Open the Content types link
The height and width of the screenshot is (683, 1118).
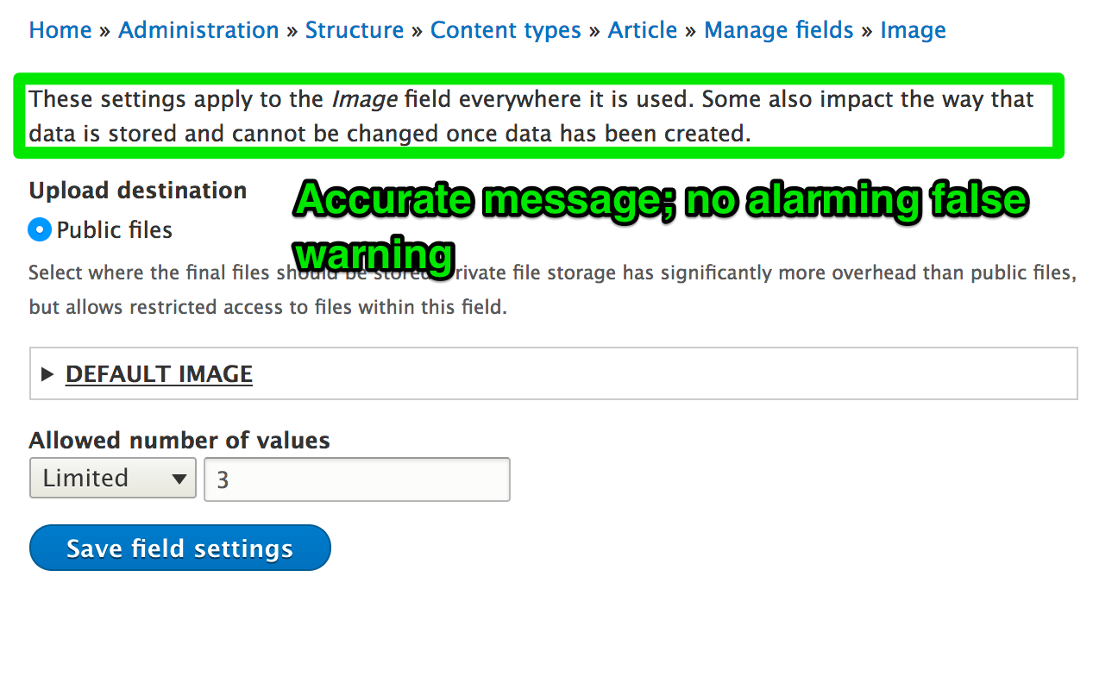point(506,29)
